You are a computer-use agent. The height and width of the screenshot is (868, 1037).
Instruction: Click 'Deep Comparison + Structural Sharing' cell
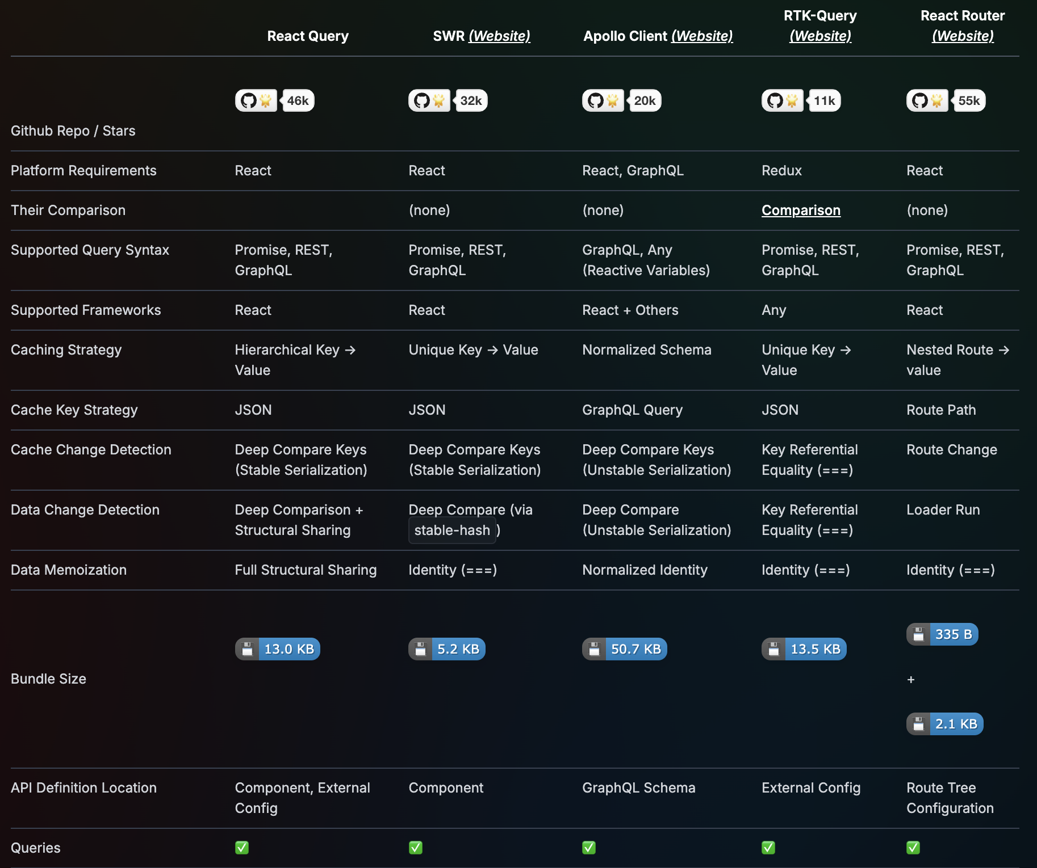point(299,520)
